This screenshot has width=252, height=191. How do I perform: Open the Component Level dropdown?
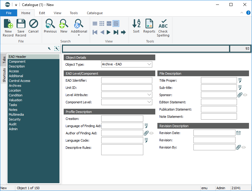coord(149,102)
